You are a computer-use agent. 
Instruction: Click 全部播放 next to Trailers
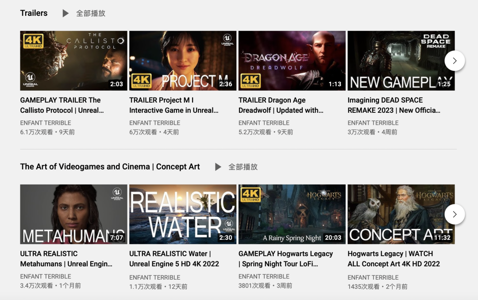click(91, 13)
